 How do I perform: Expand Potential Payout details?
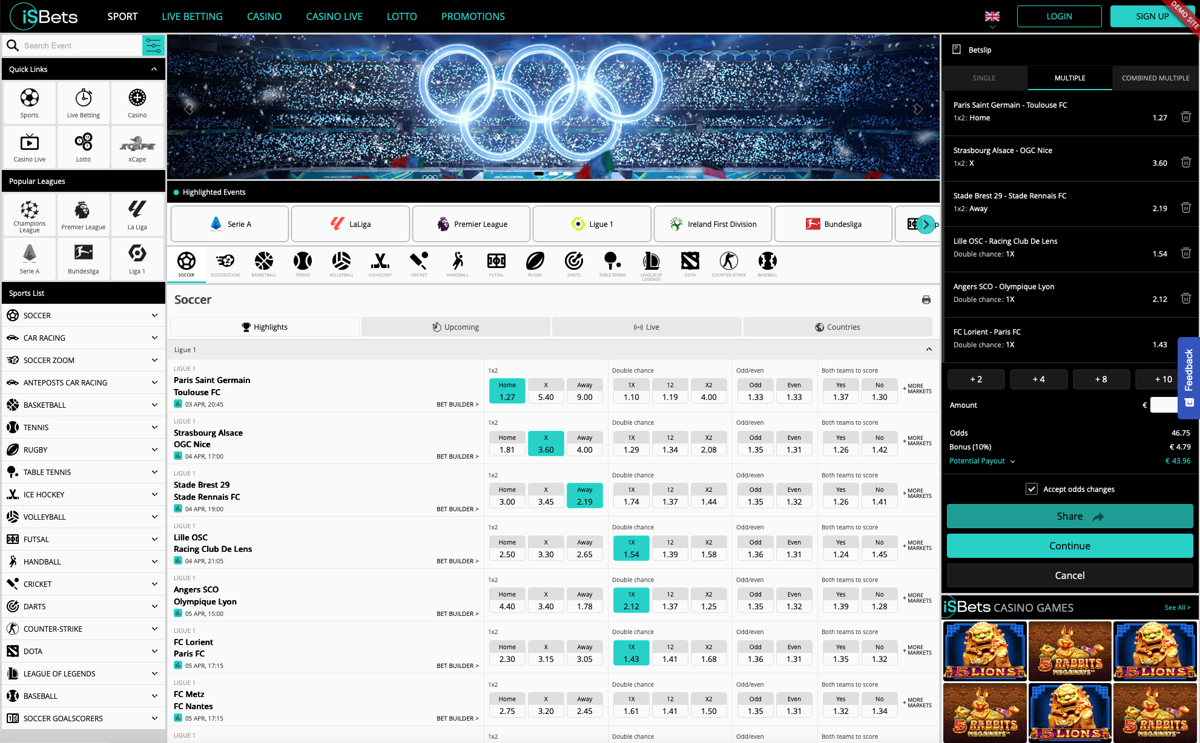[982, 461]
